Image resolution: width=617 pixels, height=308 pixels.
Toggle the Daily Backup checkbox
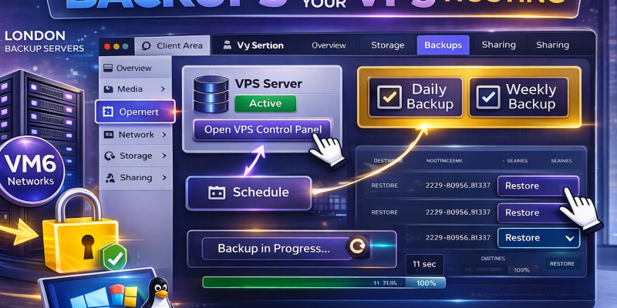point(389,97)
